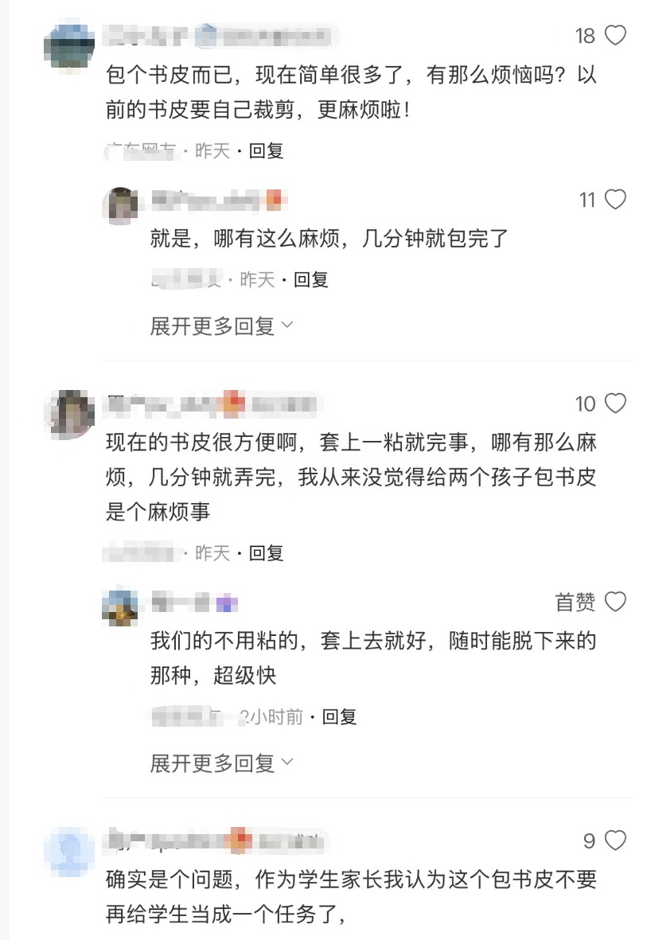Like the top comment with 18 likes
This screenshot has width=647, height=940.
pyautogui.click(x=617, y=36)
